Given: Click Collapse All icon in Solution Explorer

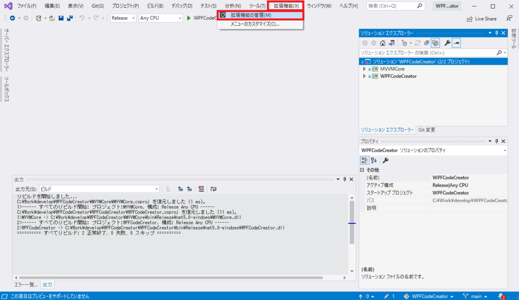Looking at the screenshot, I should pyautogui.click(x=427, y=43).
